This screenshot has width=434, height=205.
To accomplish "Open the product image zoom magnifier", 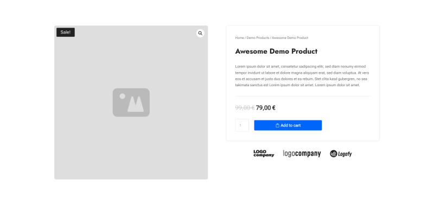I will click(x=200, y=33).
